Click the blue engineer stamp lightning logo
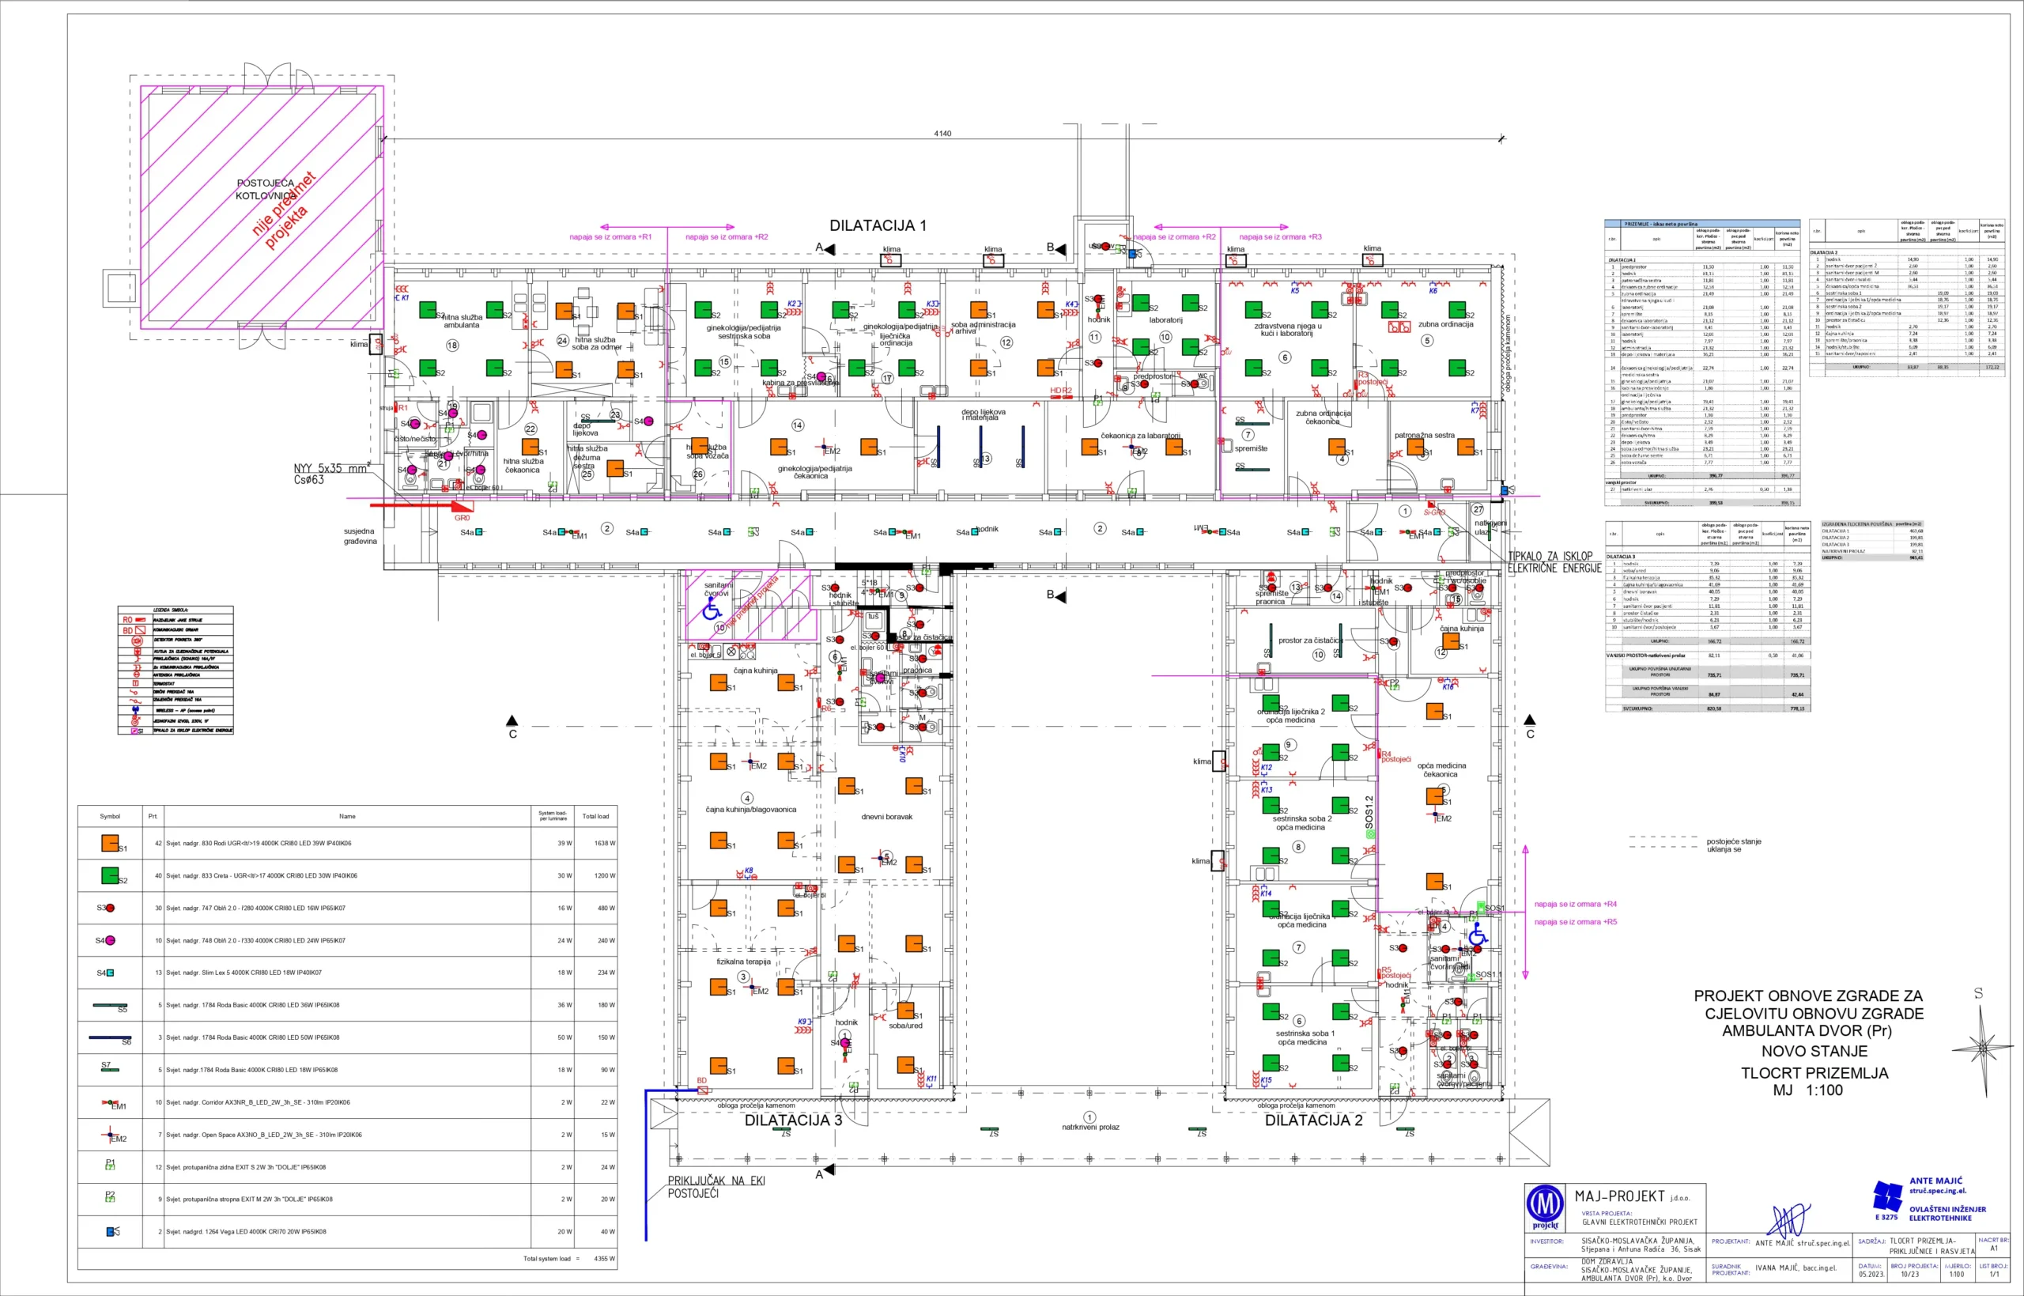This screenshot has width=2024, height=1296. click(x=1889, y=1195)
